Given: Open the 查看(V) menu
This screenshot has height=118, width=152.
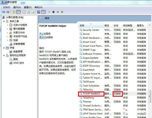Looking at the screenshot, I should pos(28,7).
